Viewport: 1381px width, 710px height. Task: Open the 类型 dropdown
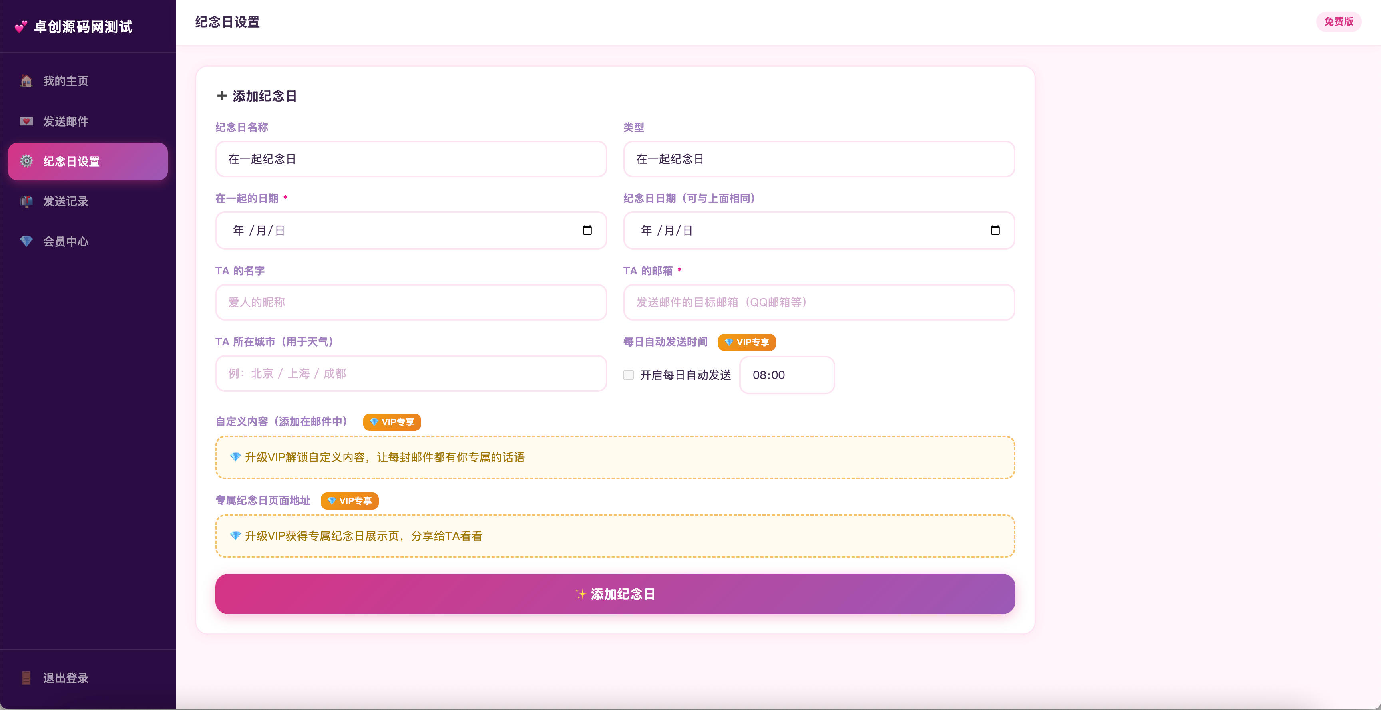click(x=819, y=159)
